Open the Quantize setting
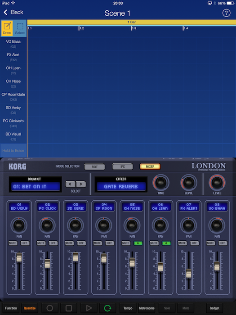This screenshot has height=315, width=236. click(30, 308)
